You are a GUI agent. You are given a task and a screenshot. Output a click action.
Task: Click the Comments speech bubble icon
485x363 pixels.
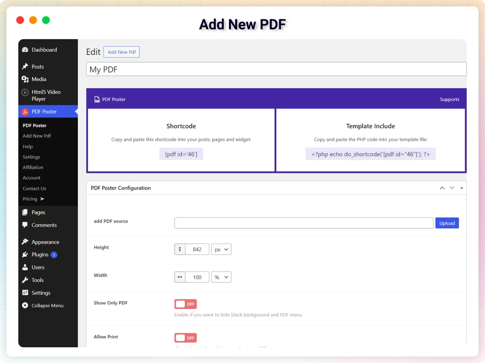coord(25,225)
